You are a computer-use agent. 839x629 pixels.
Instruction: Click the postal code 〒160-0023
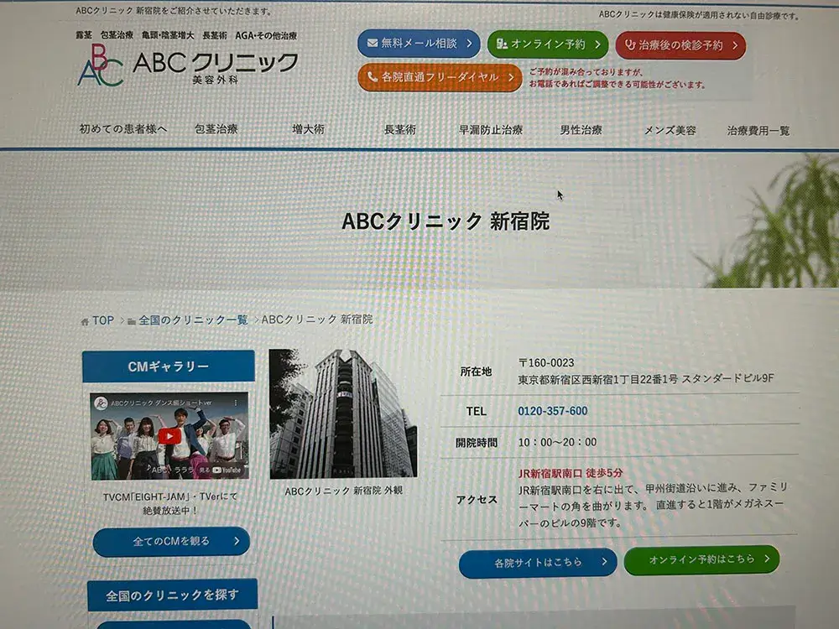pos(546,362)
